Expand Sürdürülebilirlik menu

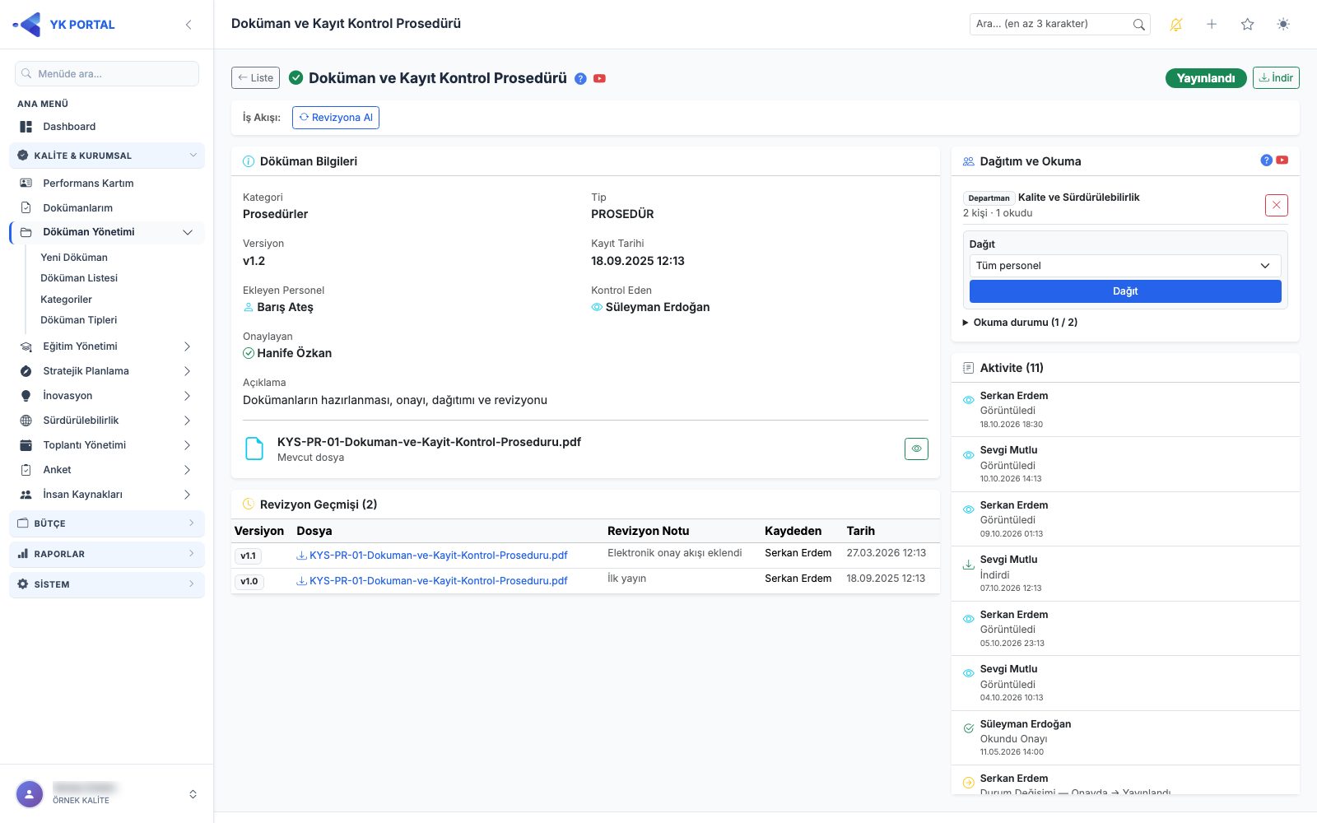coord(107,421)
